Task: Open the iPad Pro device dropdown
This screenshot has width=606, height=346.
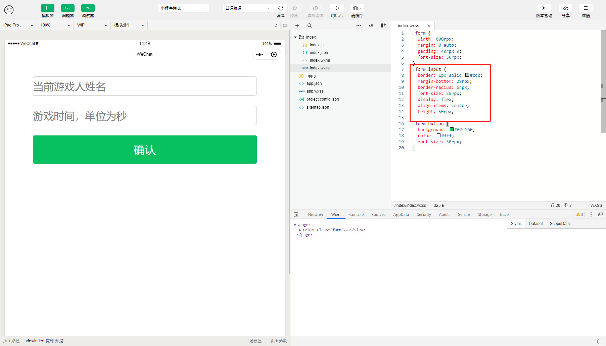Action: [18, 25]
